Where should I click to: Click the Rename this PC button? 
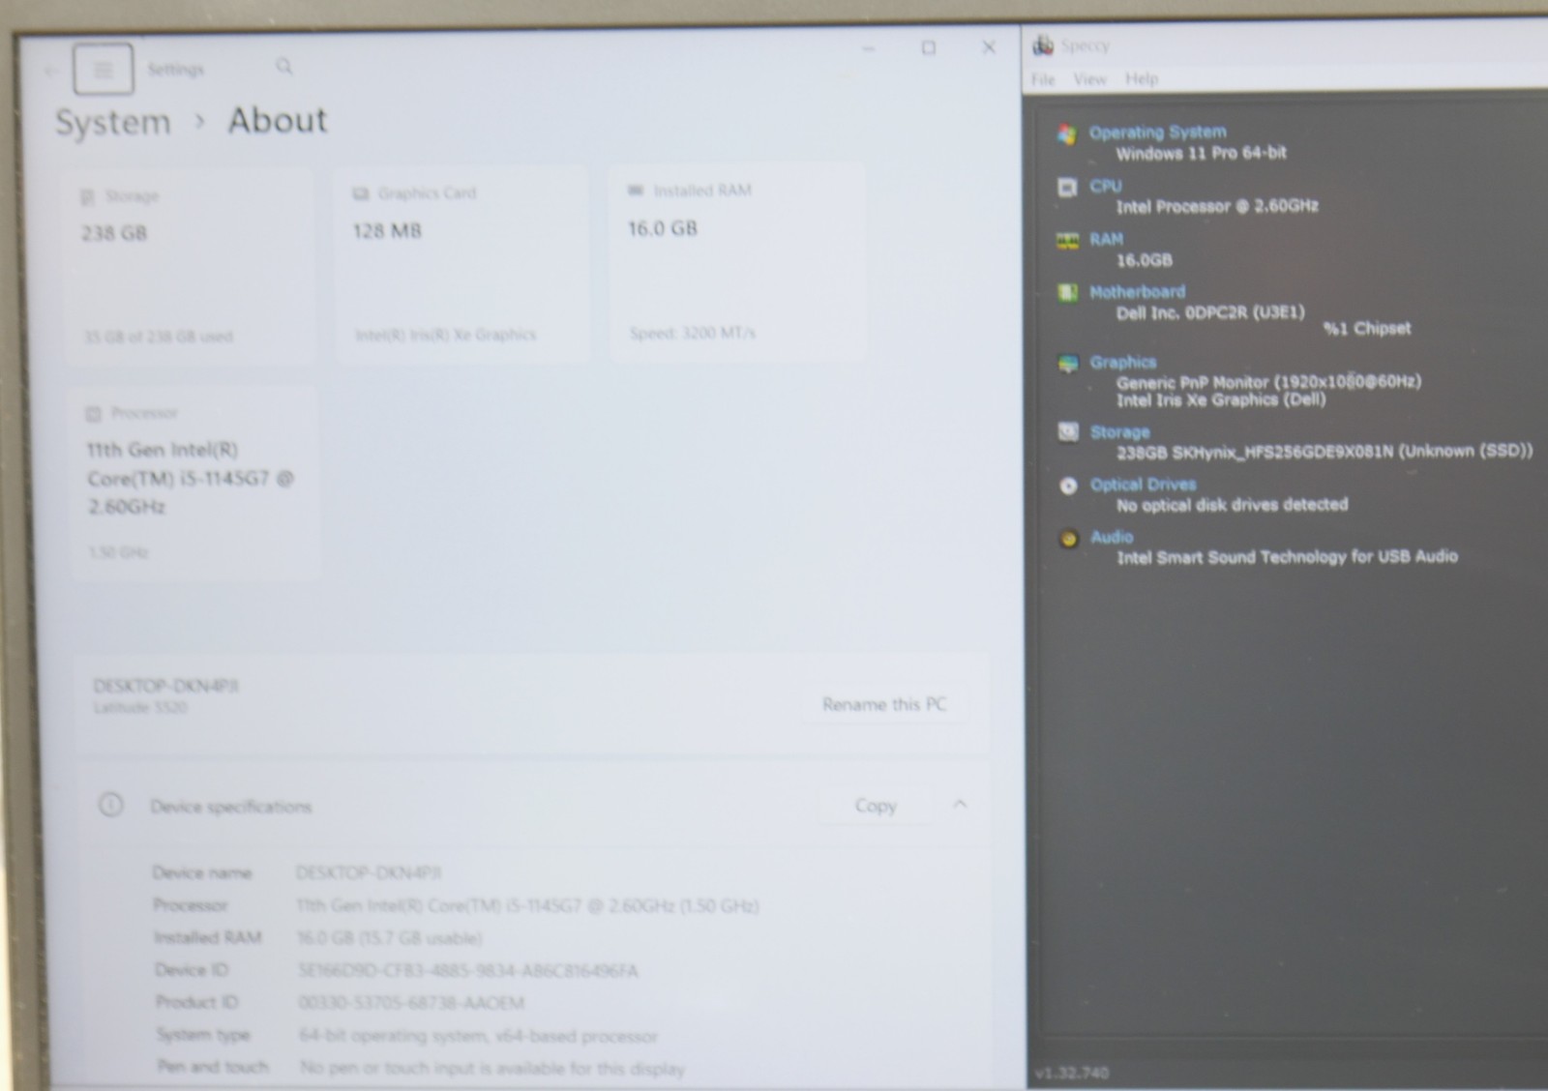click(x=883, y=704)
